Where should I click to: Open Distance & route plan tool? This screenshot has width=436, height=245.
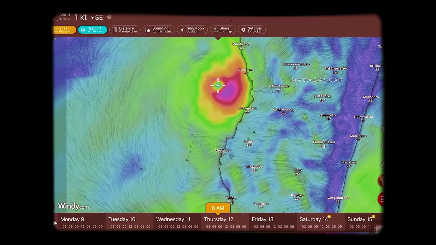pyautogui.click(x=125, y=30)
